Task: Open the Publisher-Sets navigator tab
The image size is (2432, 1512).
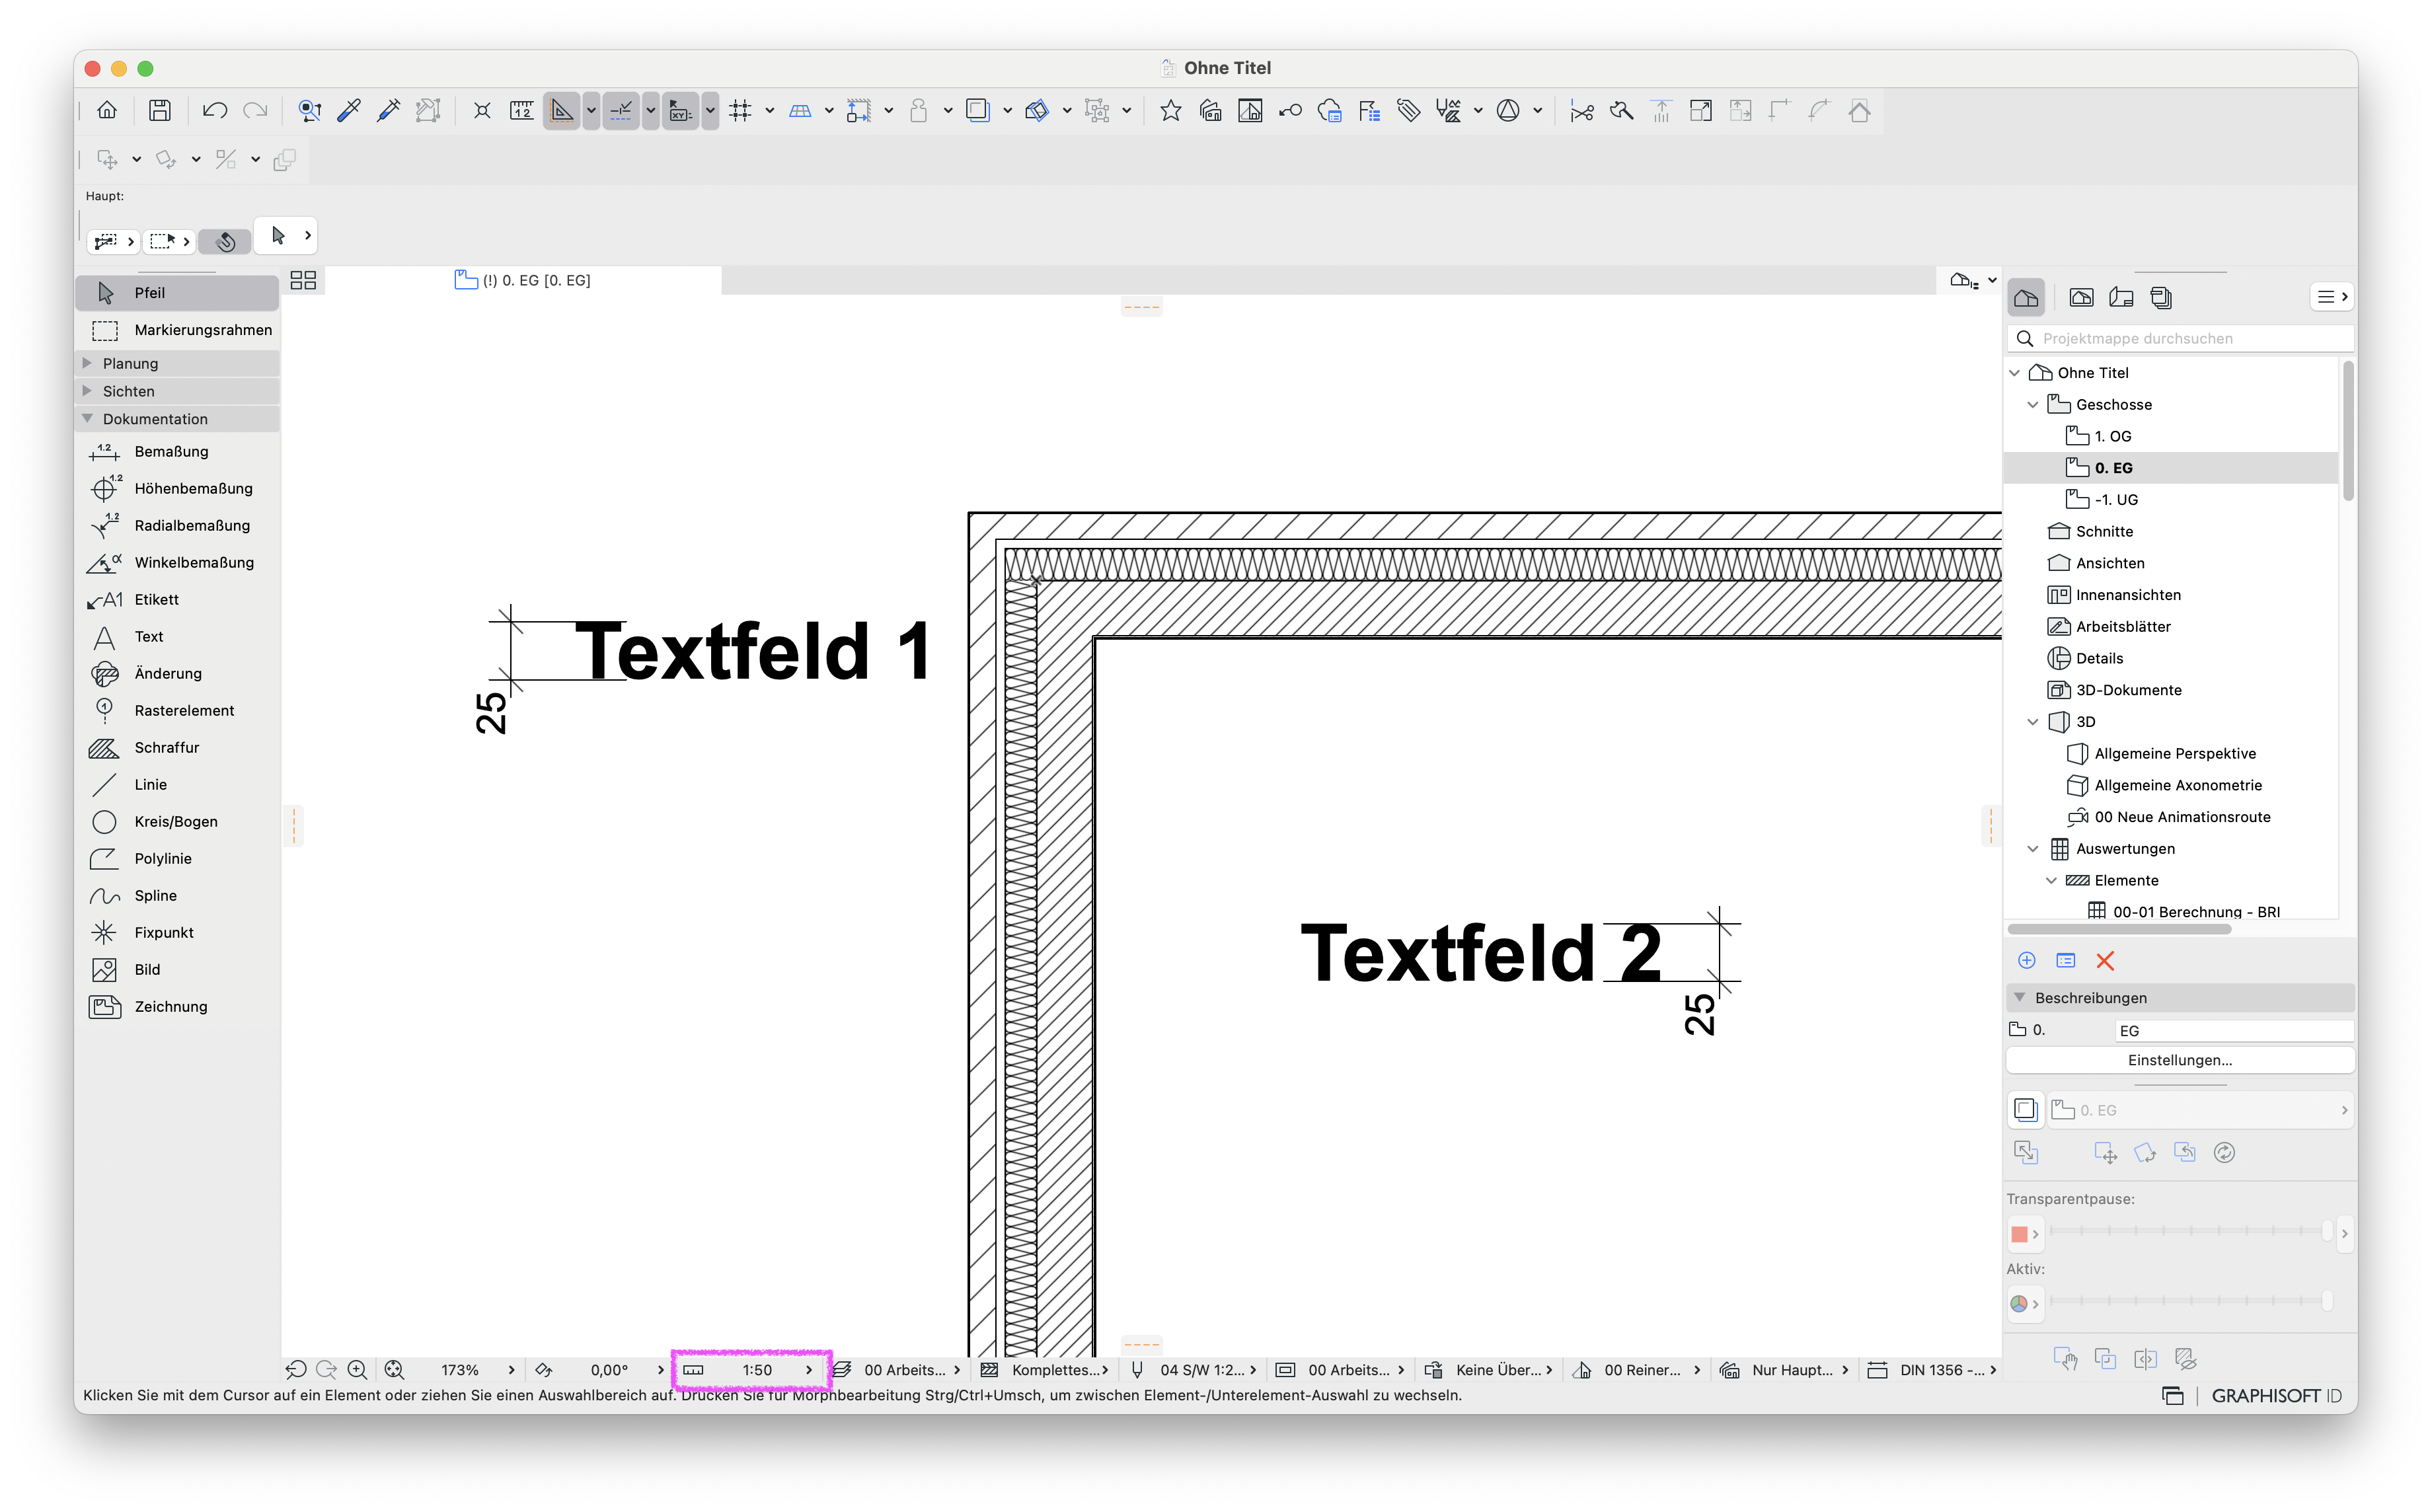Action: click(2161, 298)
